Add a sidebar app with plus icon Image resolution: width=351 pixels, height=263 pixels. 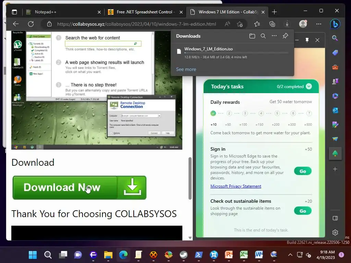pos(335,169)
